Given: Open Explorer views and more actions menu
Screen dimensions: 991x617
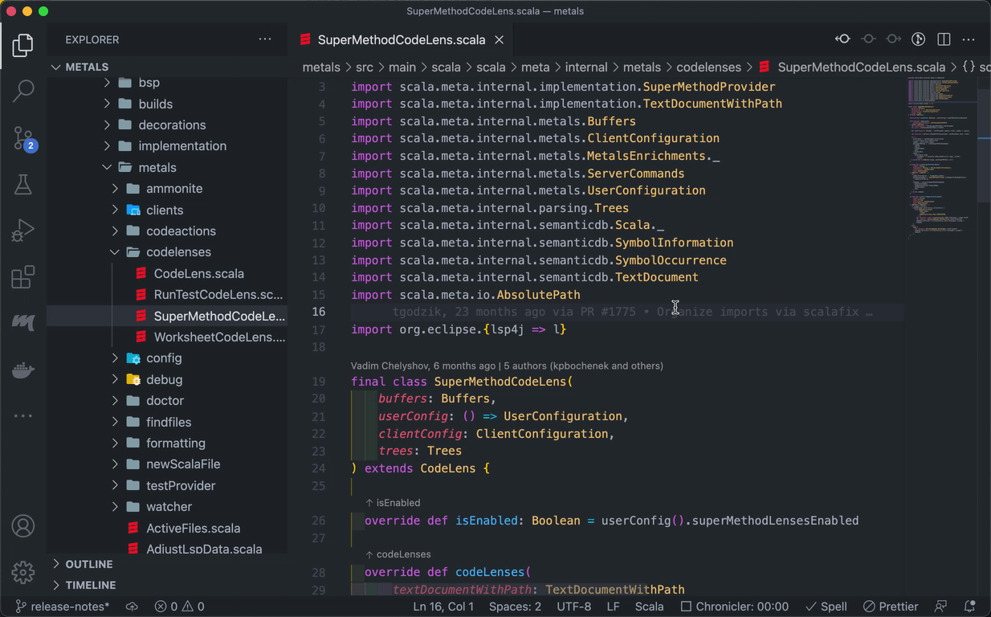Looking at the screenshot, I should (x=265, y=39).
